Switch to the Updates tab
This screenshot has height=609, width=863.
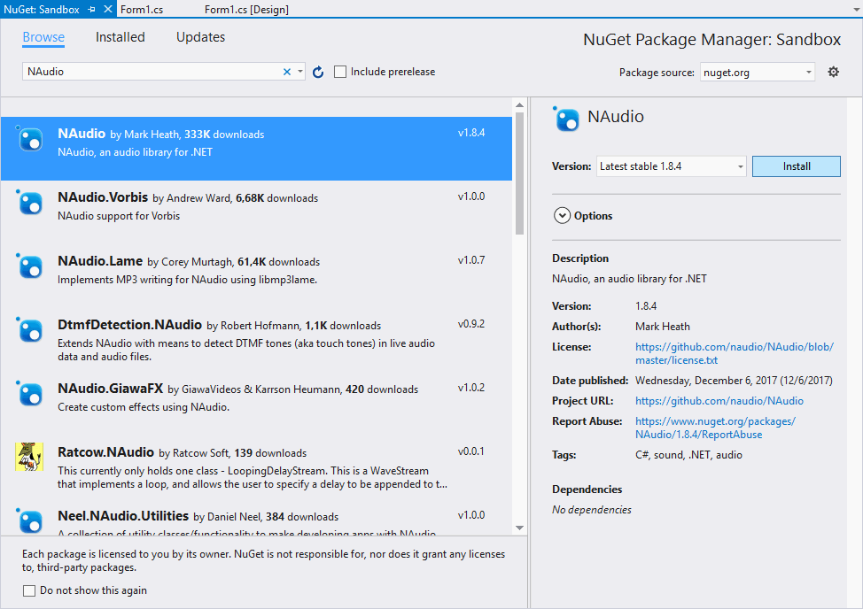pyautogui.click(x=200, y=37)
